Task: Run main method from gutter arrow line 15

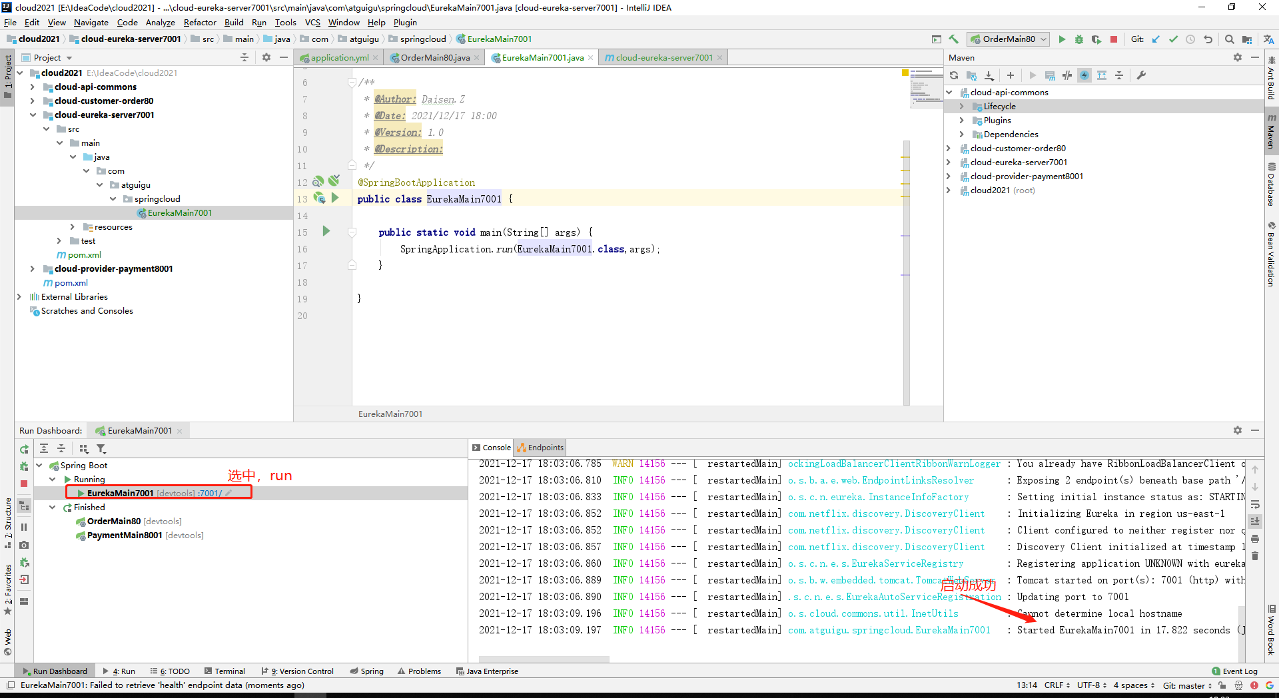Action: (x=326, y=231)
